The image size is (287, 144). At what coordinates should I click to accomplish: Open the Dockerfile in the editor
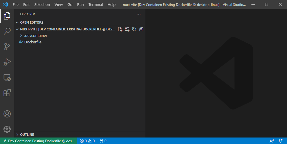click(80, 42)
